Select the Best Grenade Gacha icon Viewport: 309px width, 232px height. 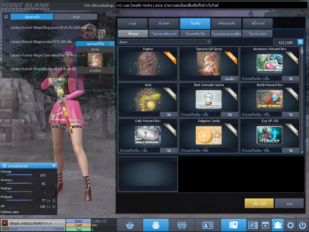pyautogui.click(x=209, y=99)
